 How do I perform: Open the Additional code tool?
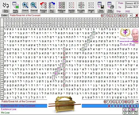point(62,7)
